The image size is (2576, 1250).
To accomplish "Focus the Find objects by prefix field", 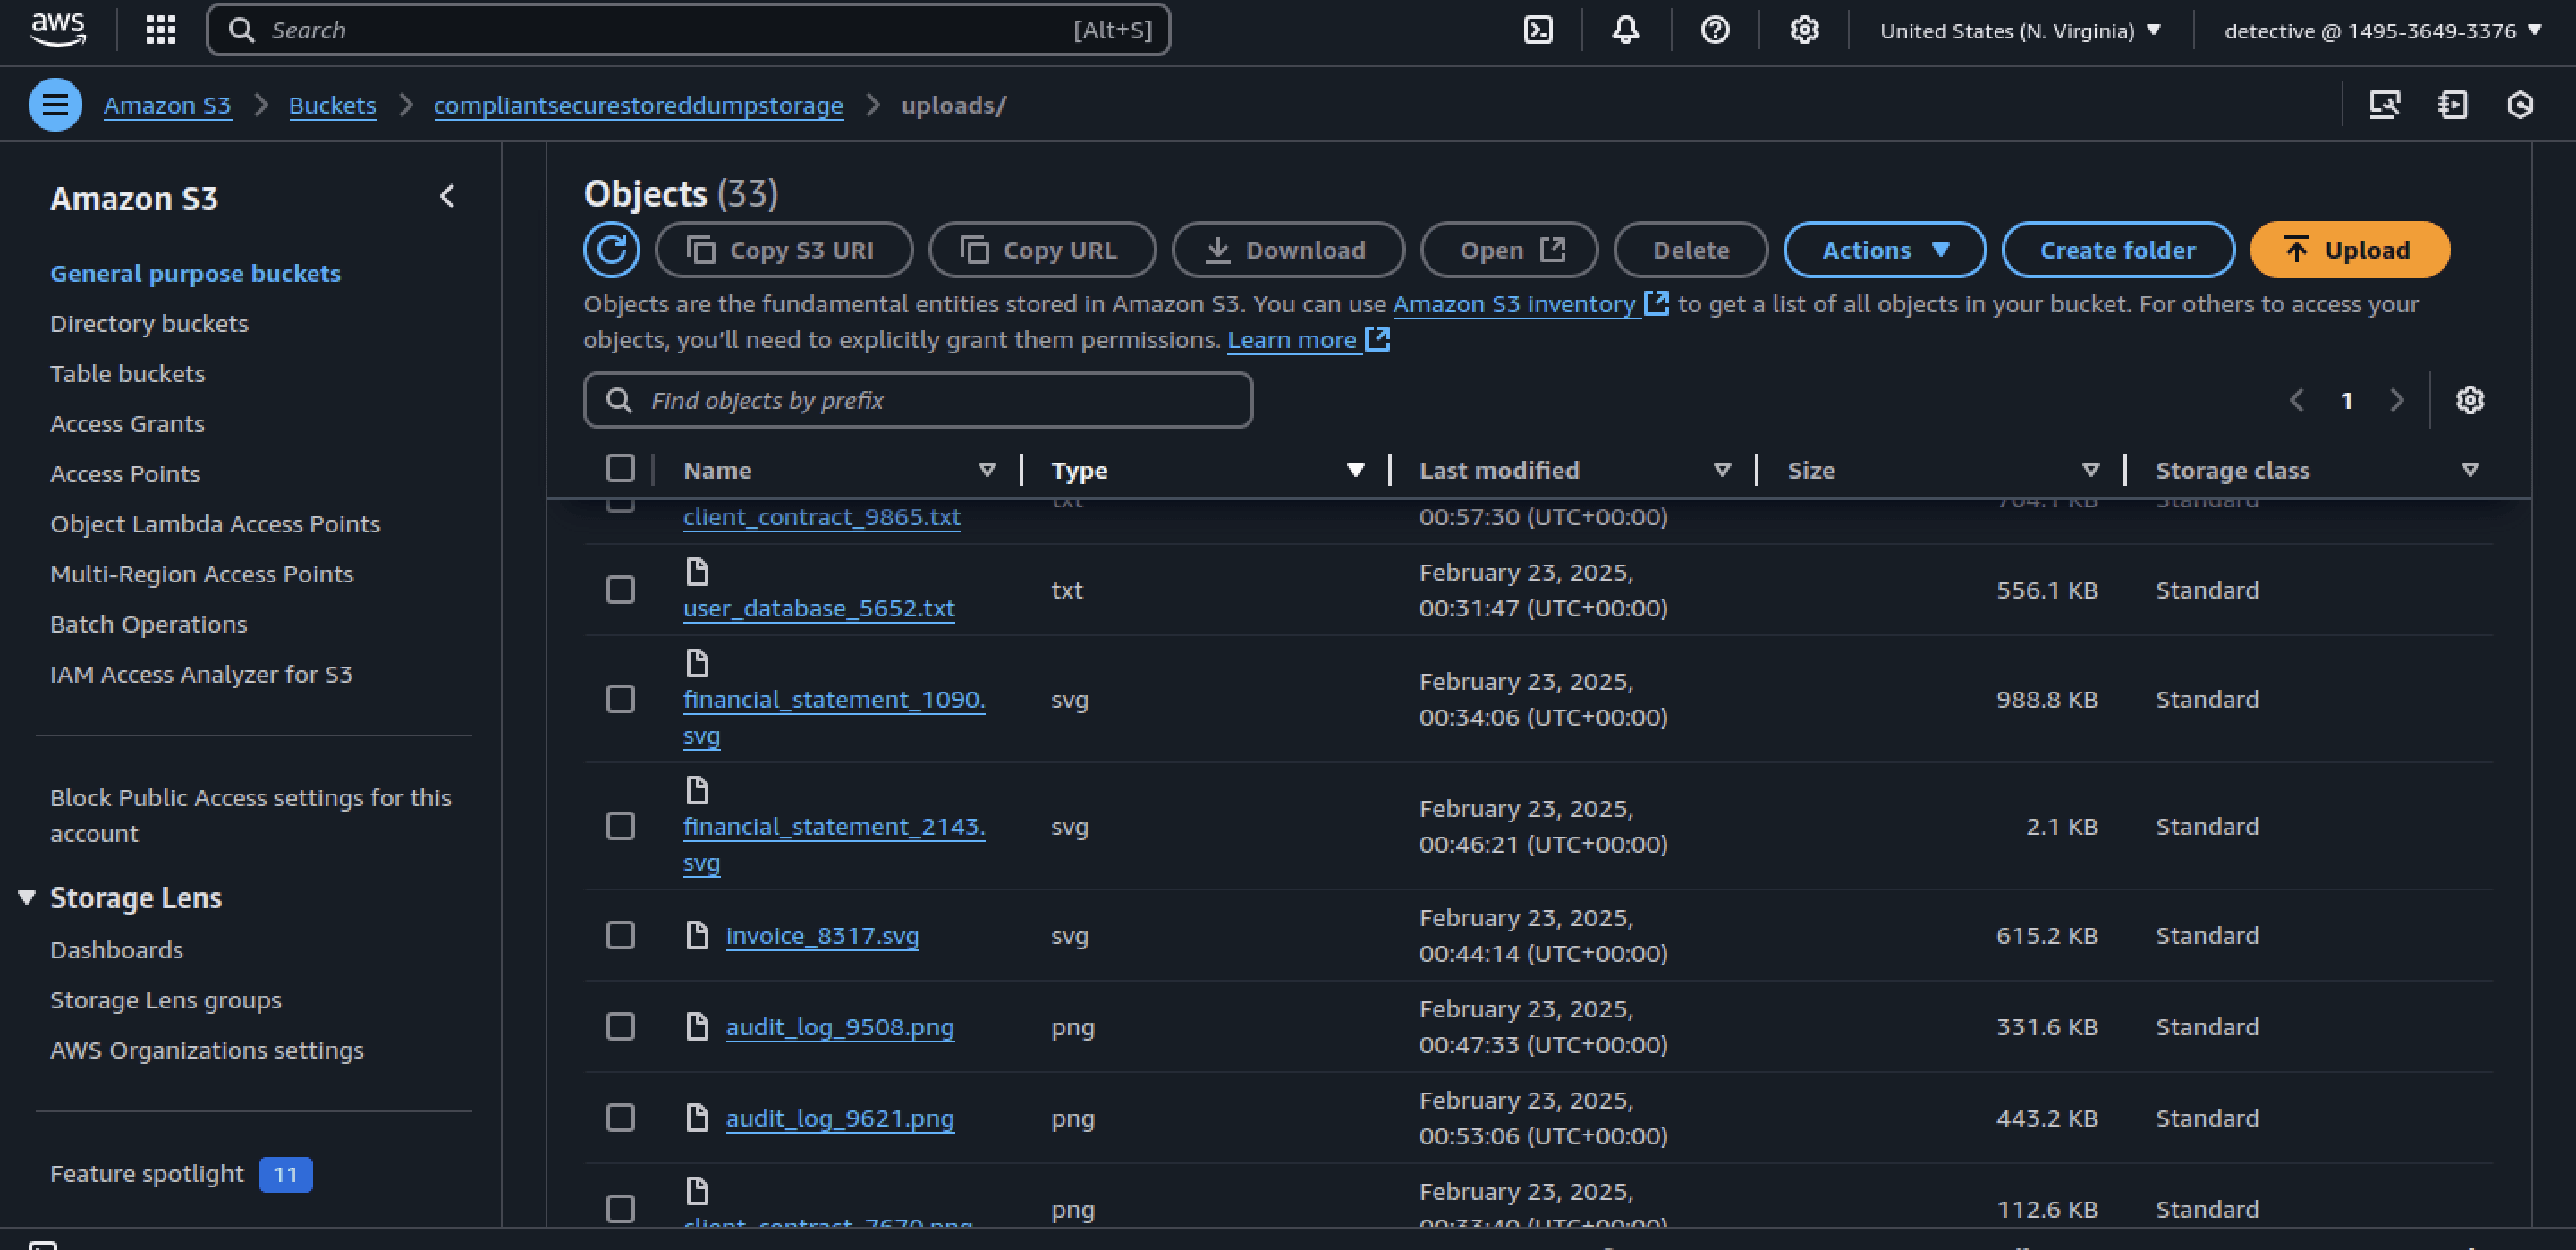I will click(x=918, y=400).
